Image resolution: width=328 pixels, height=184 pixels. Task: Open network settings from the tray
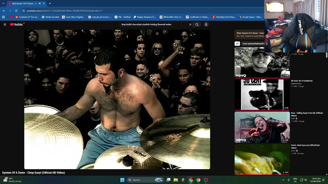click(x=302, y=180)
